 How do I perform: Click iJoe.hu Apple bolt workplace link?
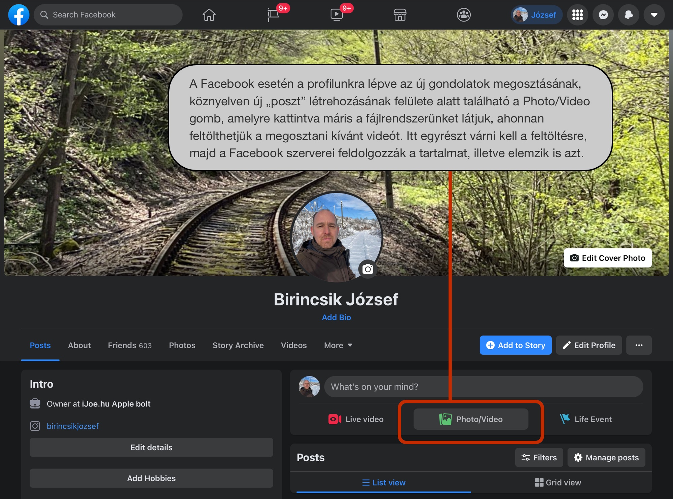(x=116, y=404)
